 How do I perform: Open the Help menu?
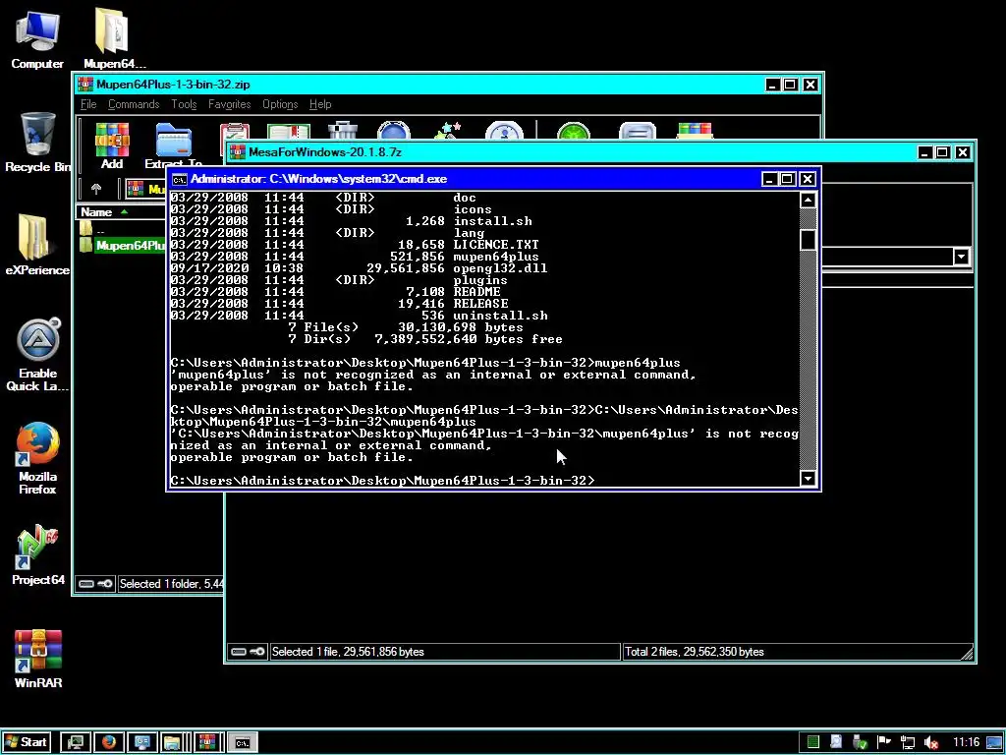coord(320,104)
